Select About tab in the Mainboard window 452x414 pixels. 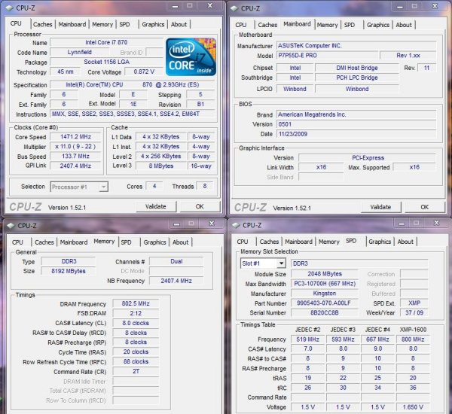[404, 25]
